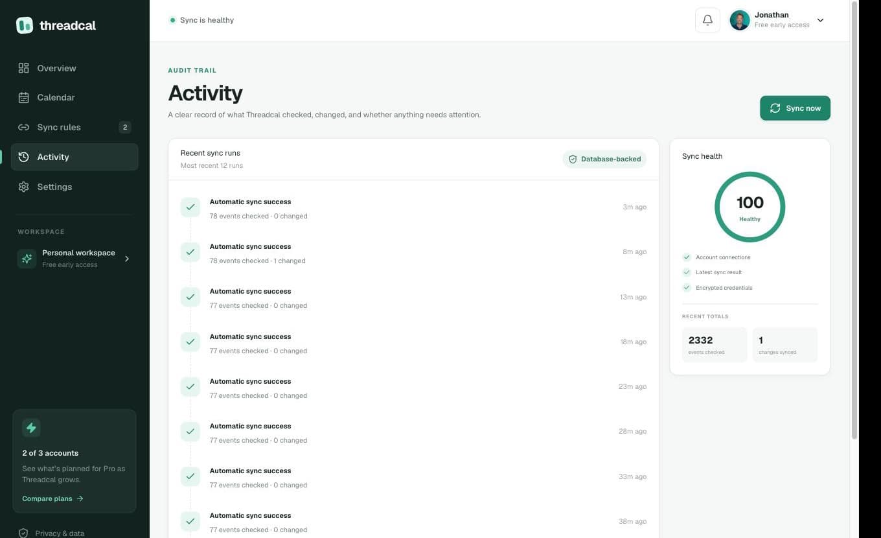The height and width of the screenshot is (538, 881).
Task: Click the '78 events checked · 0 changed' text
Action: [258, 216]
